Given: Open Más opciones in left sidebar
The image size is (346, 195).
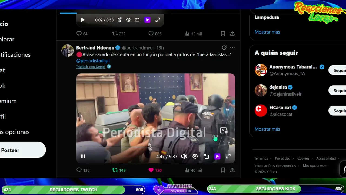Looking at the screenshot, I should click(15, 132).
